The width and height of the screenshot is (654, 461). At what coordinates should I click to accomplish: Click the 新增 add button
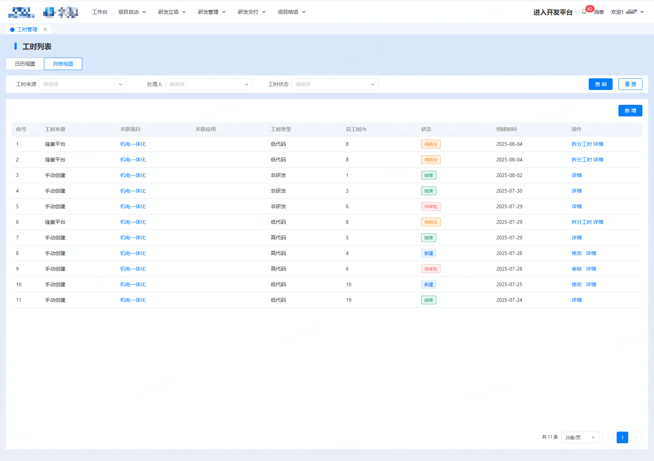(630, 111)
